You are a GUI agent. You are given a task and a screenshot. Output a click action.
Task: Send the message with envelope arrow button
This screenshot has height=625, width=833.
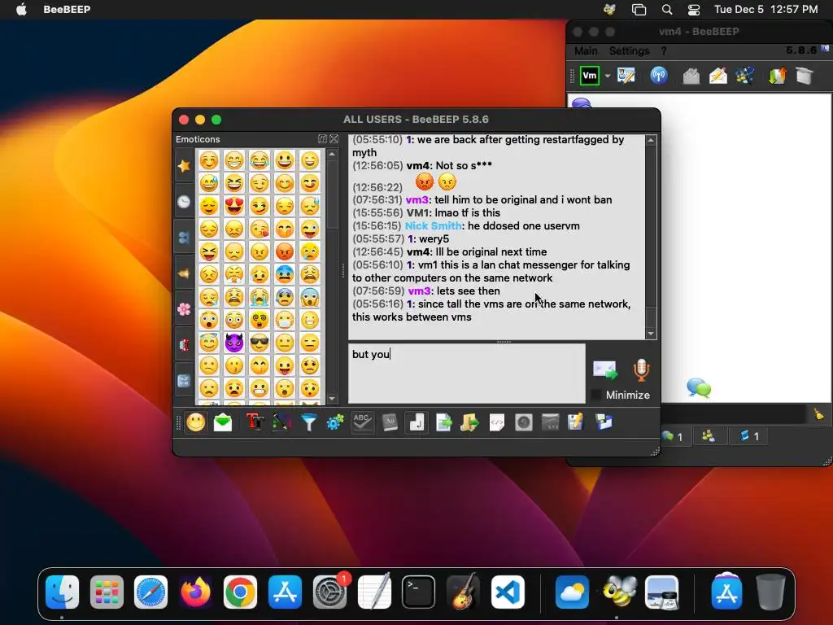(x=605, y=370)
